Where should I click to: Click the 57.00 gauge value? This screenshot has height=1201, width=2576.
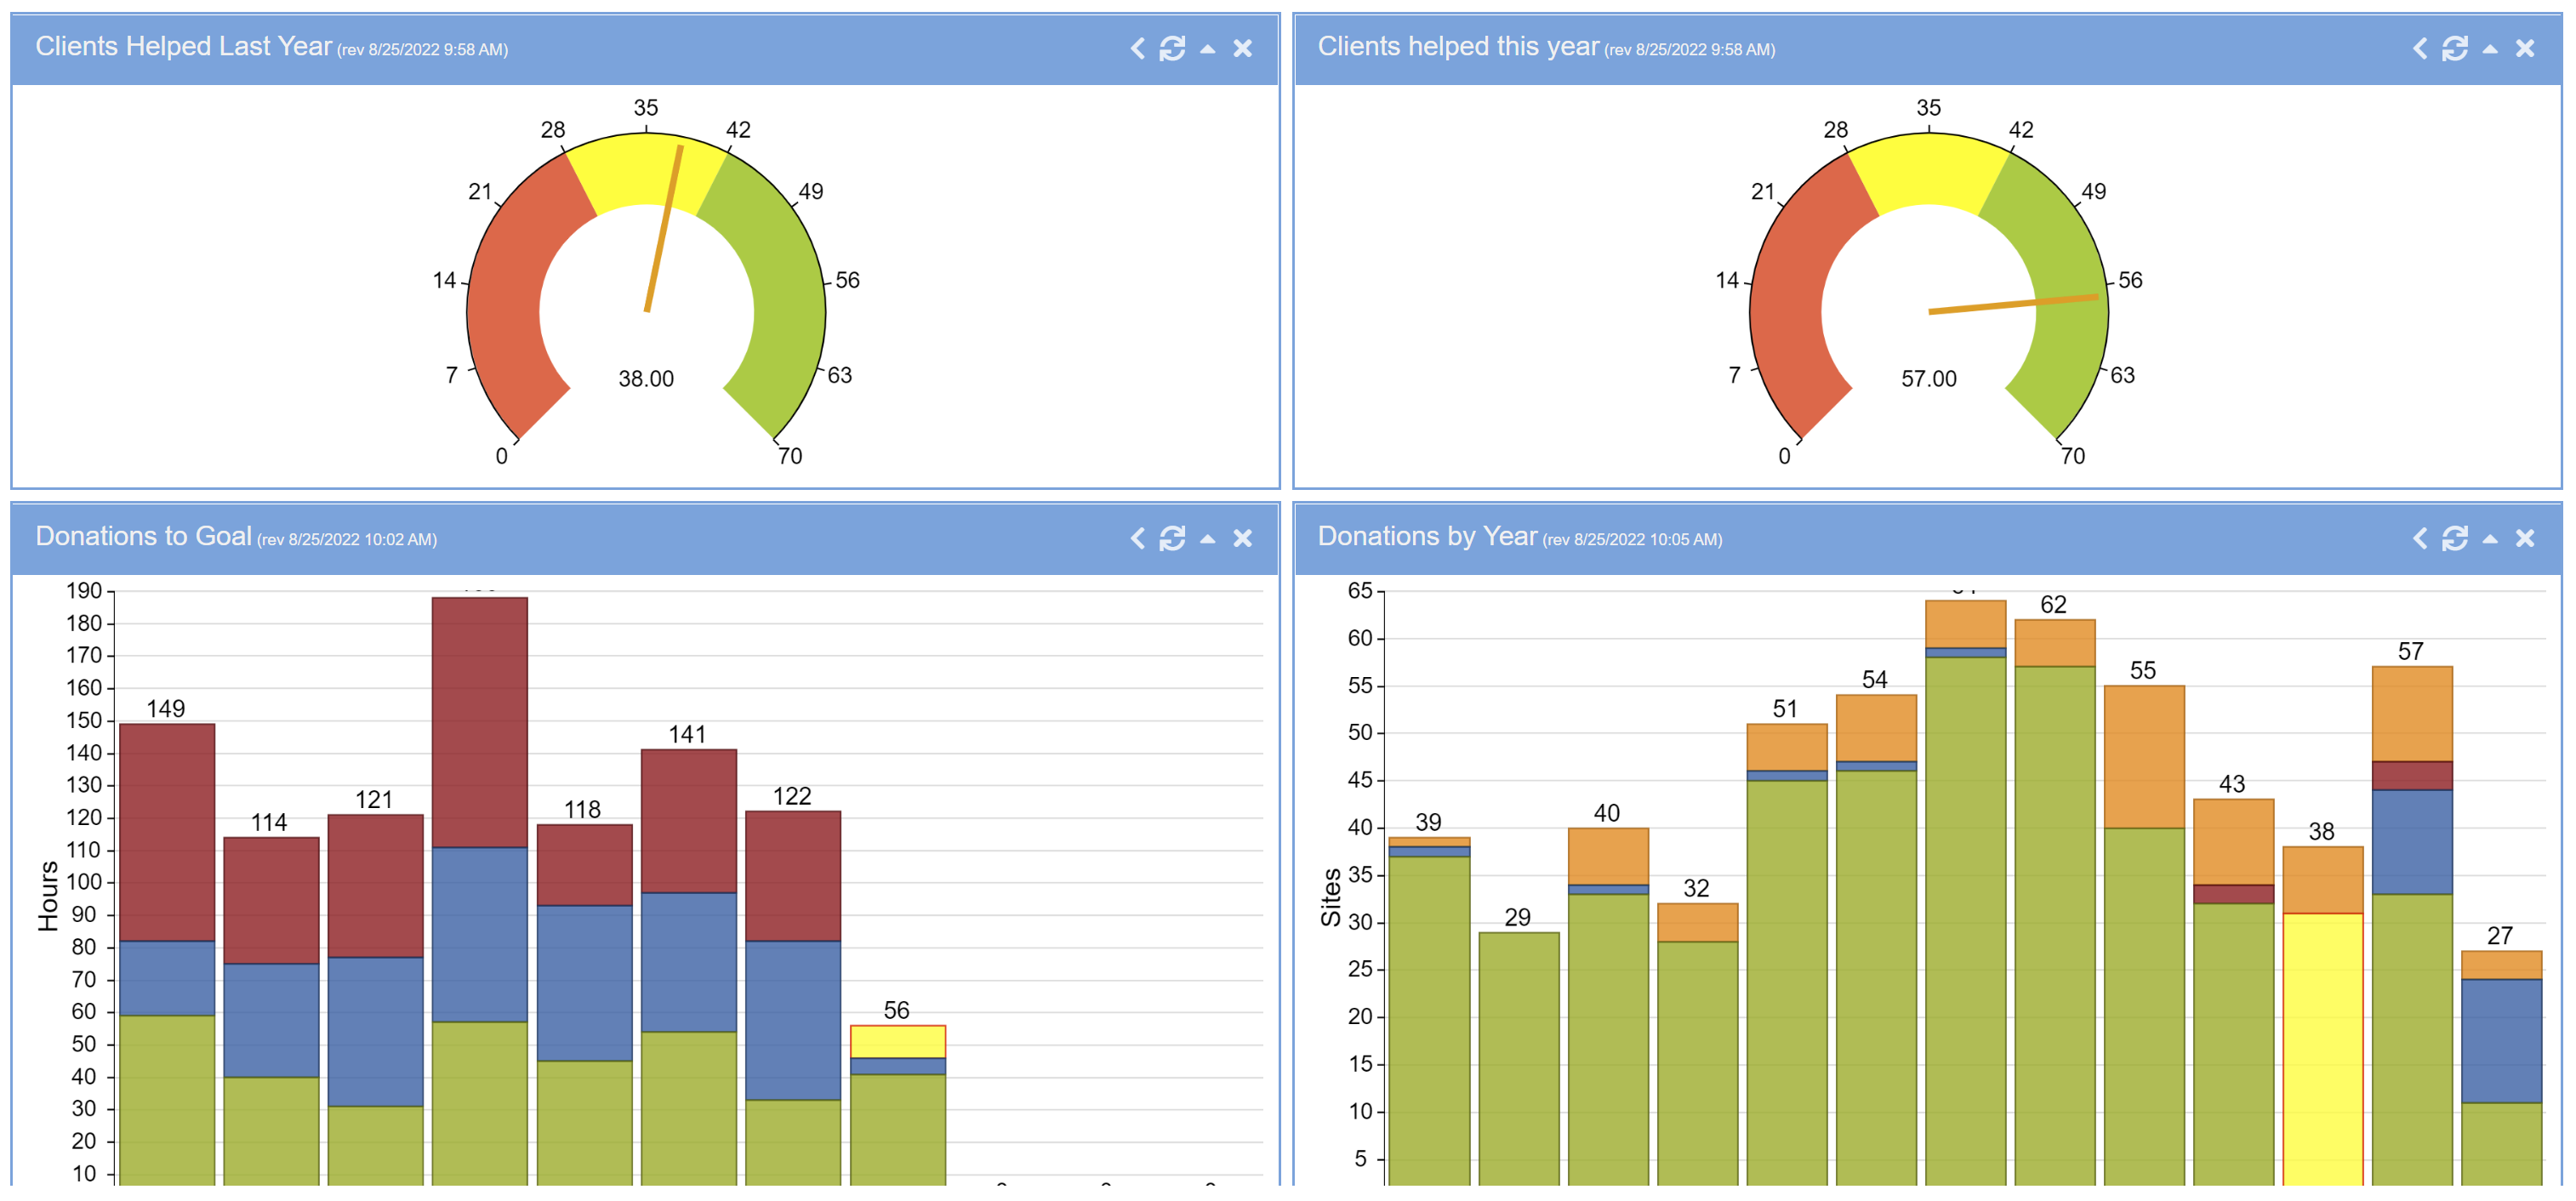coord(1928,378)
